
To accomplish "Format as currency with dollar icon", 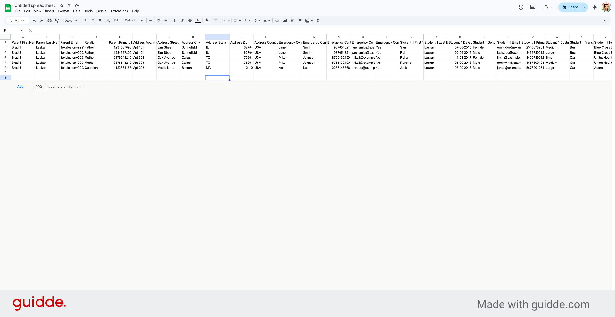I will pos(85,21).
